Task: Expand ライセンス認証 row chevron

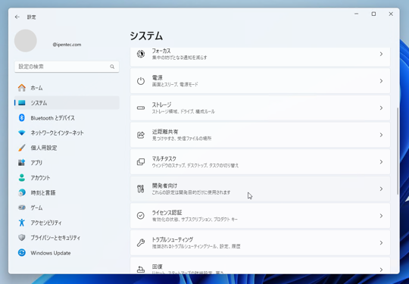Action: pyautogui.click(x=381, y=216)
